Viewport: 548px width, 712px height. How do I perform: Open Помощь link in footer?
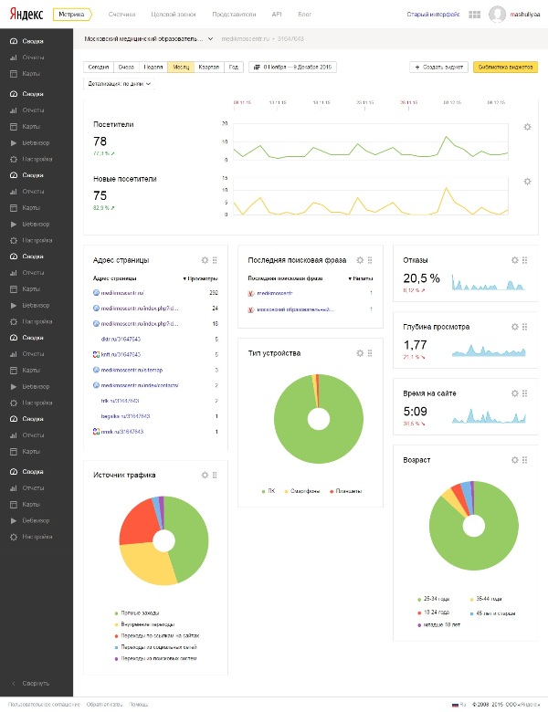[138, 705]
